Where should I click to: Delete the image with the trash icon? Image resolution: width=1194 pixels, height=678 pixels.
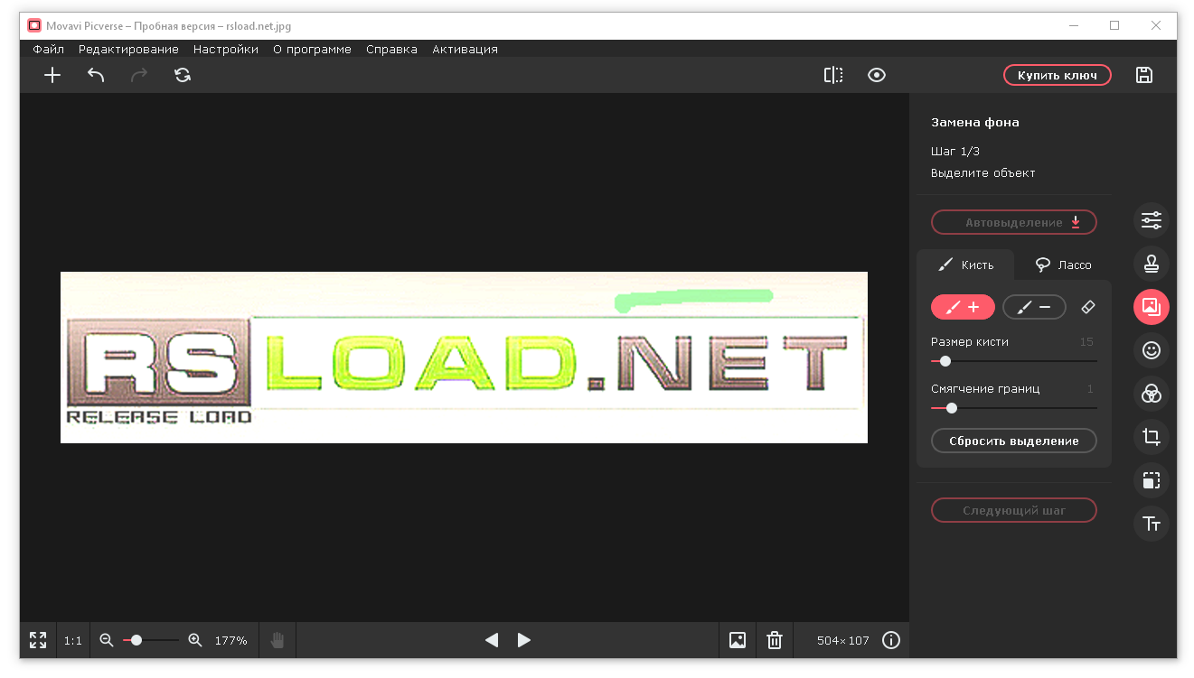pos(775,640)
